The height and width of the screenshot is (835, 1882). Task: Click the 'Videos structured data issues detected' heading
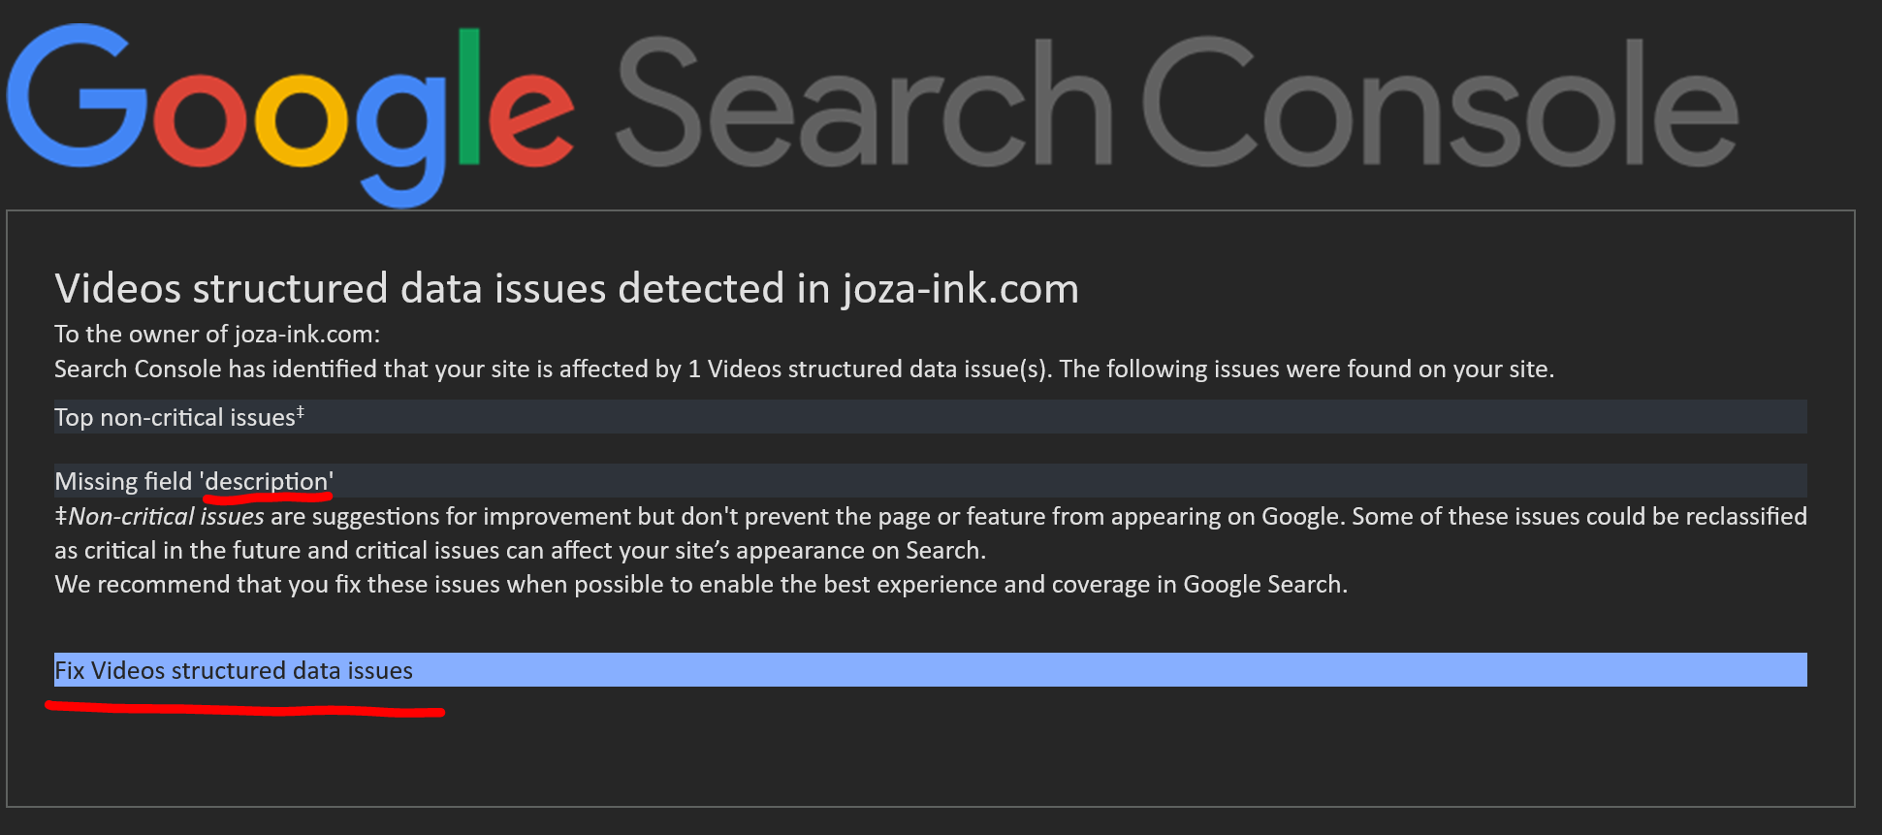pyautogui.click(x=419, y=289)
